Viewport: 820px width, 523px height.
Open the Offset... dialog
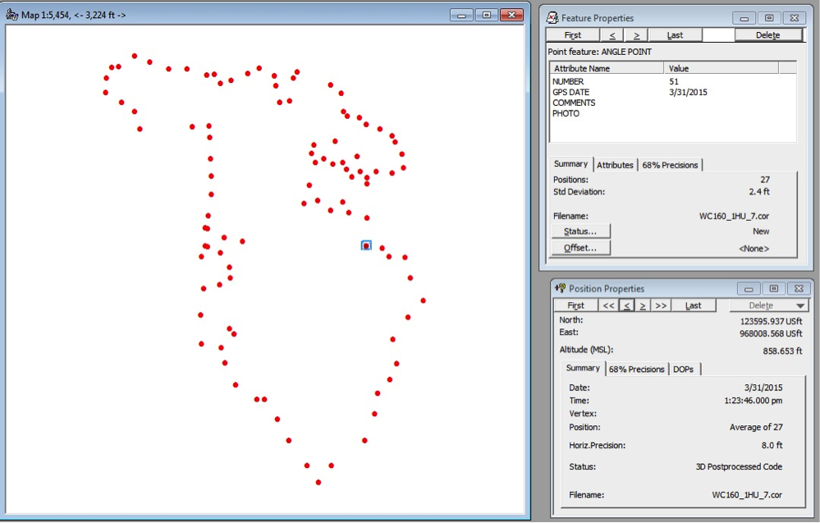tap(580, 248)
